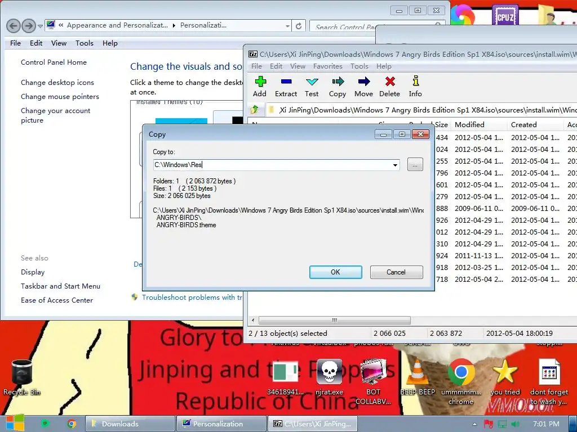Open the CPU-Z desktop icon

click(505, 15)
